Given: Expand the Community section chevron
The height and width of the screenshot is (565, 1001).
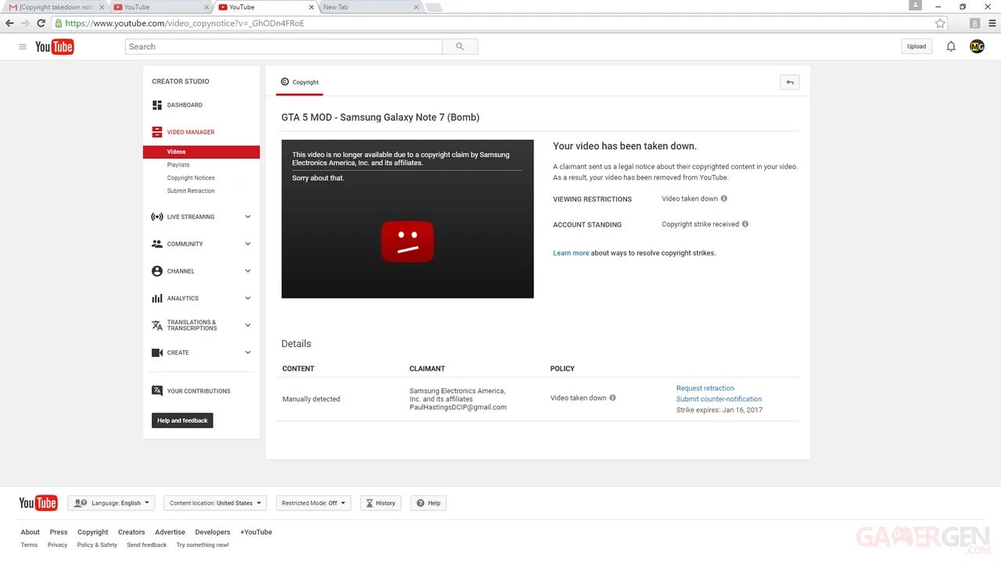Looking at the screenshot, I should pos(248,244).
